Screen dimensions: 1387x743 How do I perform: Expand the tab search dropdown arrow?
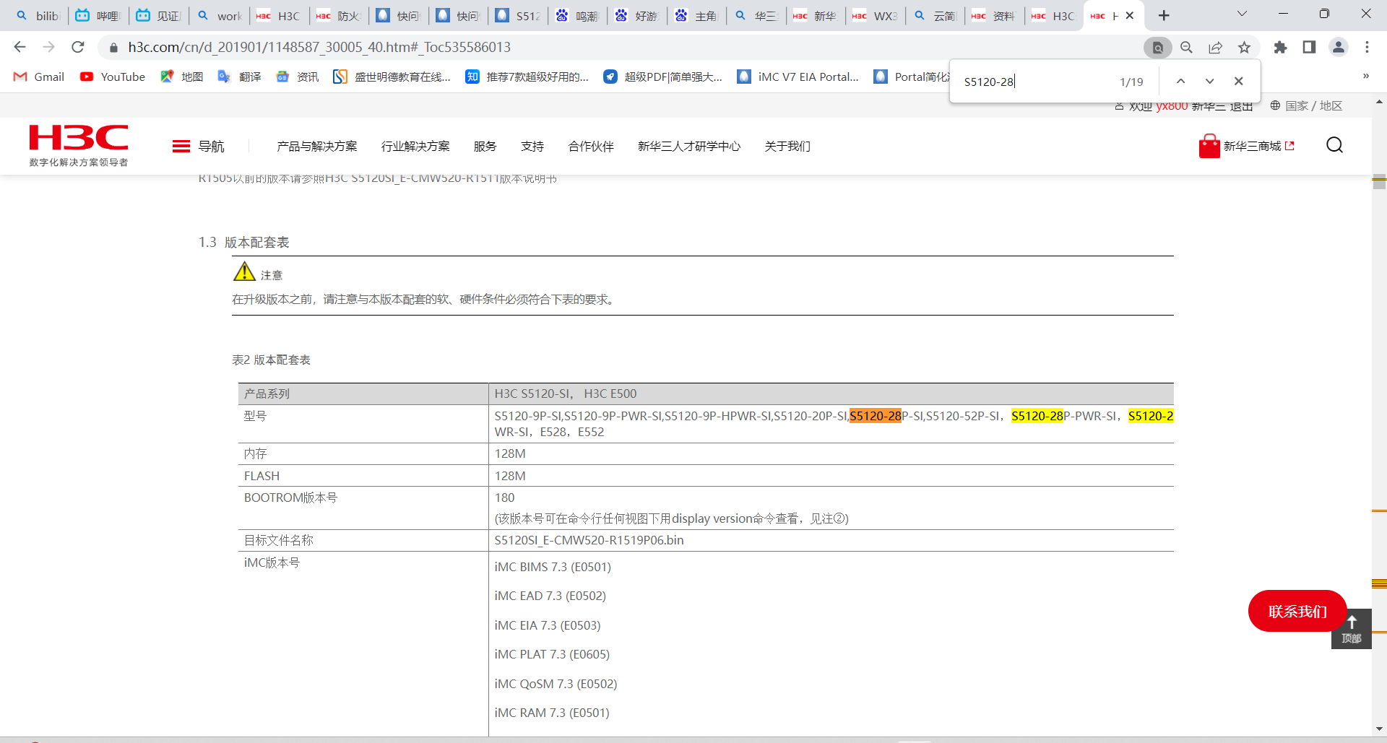point(1242,14)
